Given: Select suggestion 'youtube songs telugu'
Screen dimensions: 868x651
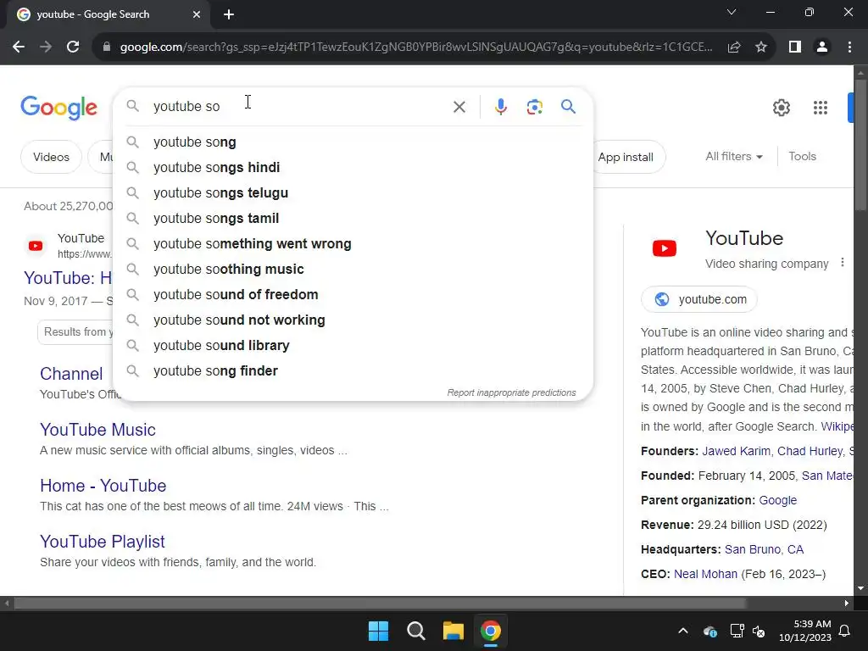Looking at the screenshot, I should click(x=353, y=193).
